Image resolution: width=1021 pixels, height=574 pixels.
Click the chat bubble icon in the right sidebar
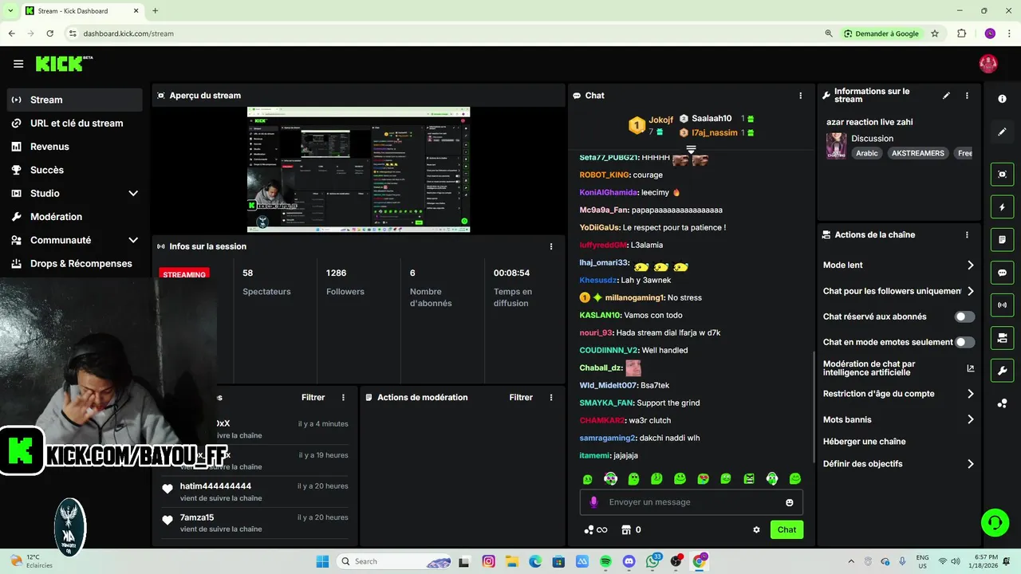pos(1003,273)
